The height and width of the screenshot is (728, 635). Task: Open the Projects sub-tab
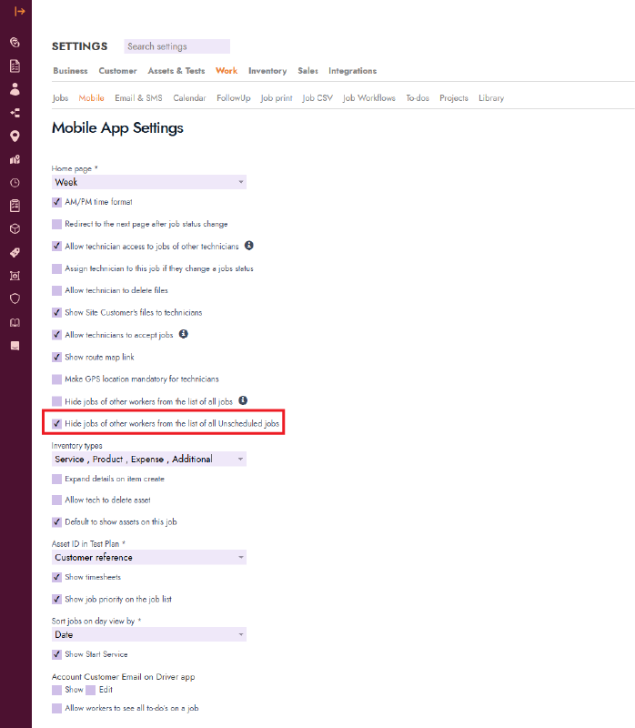click(454, 98)
